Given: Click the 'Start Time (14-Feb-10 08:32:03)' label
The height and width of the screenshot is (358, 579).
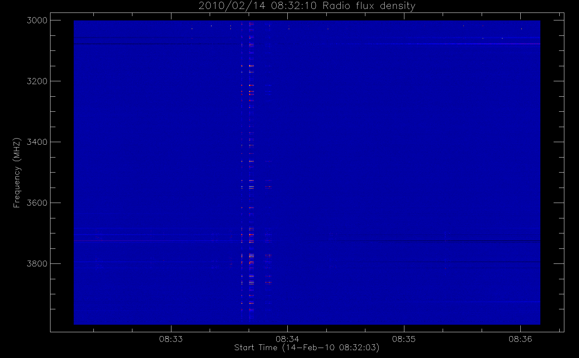Looking at the screenshot, I should point(307,348).
